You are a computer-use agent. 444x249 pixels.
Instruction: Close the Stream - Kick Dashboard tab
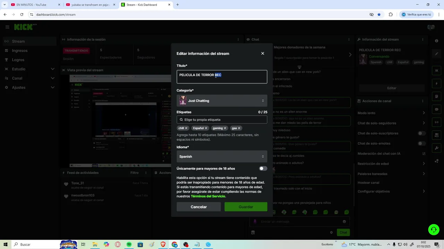point(169,5)
